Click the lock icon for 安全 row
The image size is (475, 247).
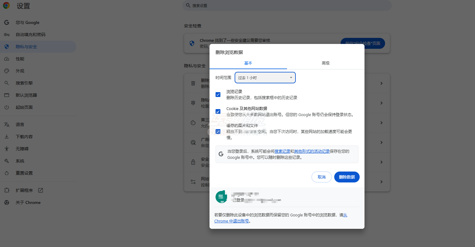click(193, 162)
